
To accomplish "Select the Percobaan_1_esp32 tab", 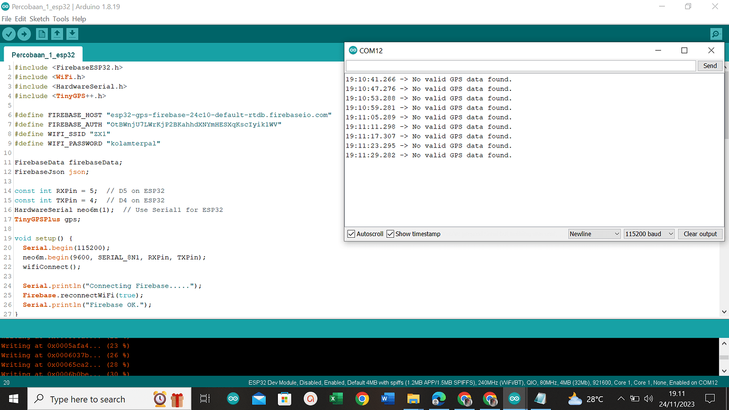I will (x=43, y=54).
